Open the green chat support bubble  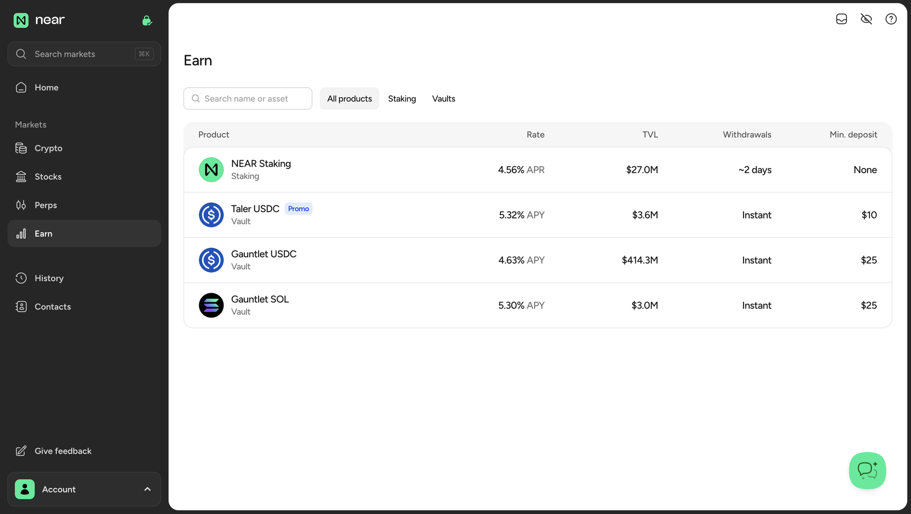click(x=867, y=471)
